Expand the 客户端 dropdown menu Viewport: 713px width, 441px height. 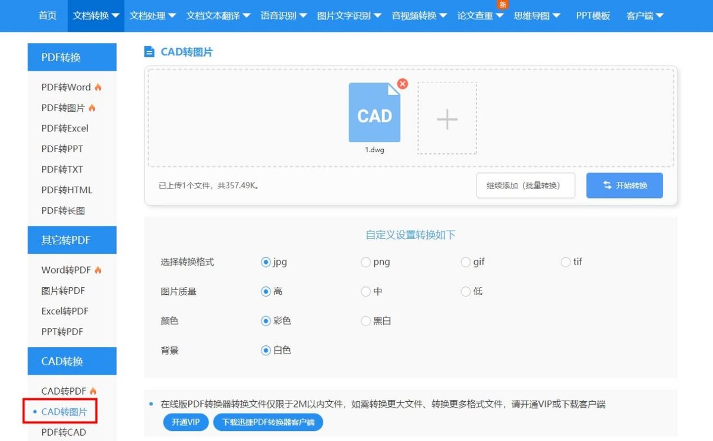pyautogui.click(x=645, y=16)
